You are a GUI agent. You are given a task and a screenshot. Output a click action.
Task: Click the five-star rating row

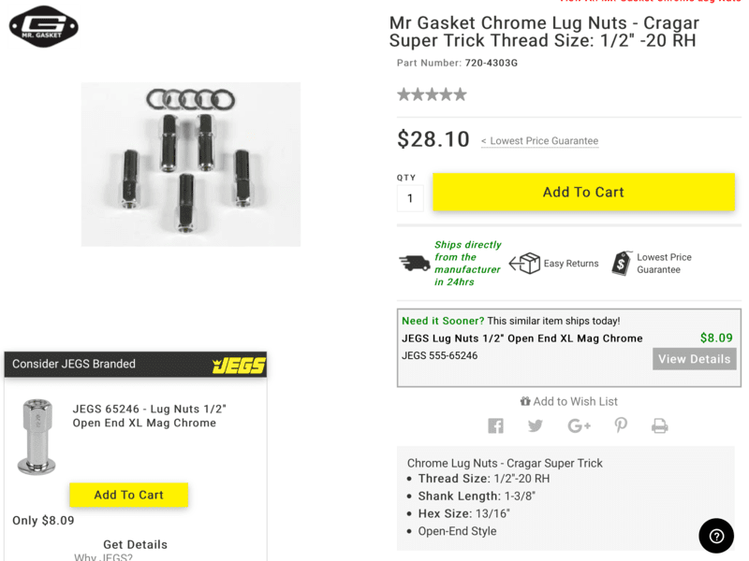tap(432, 94)
